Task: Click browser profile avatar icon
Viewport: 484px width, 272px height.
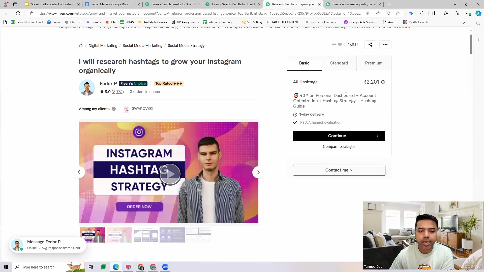Action: point(6,4)
